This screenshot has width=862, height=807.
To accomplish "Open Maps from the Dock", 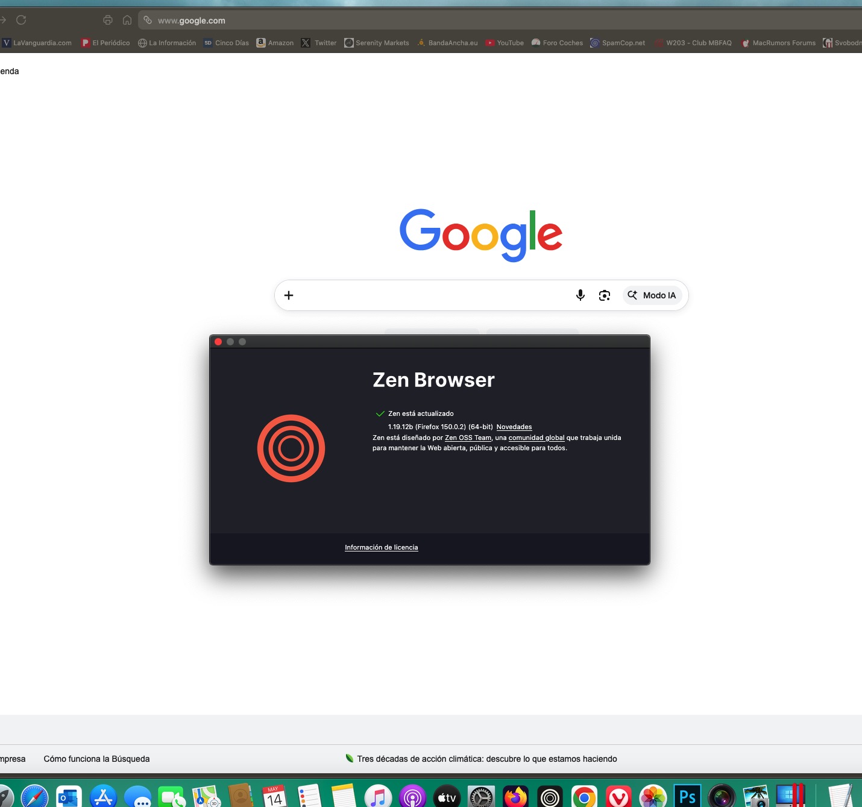I will (x=206, y=796).
